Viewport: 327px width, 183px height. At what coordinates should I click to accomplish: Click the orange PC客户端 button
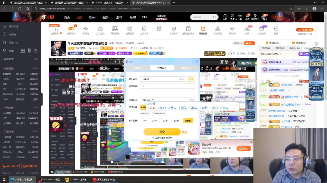click(x=305, y=30)
